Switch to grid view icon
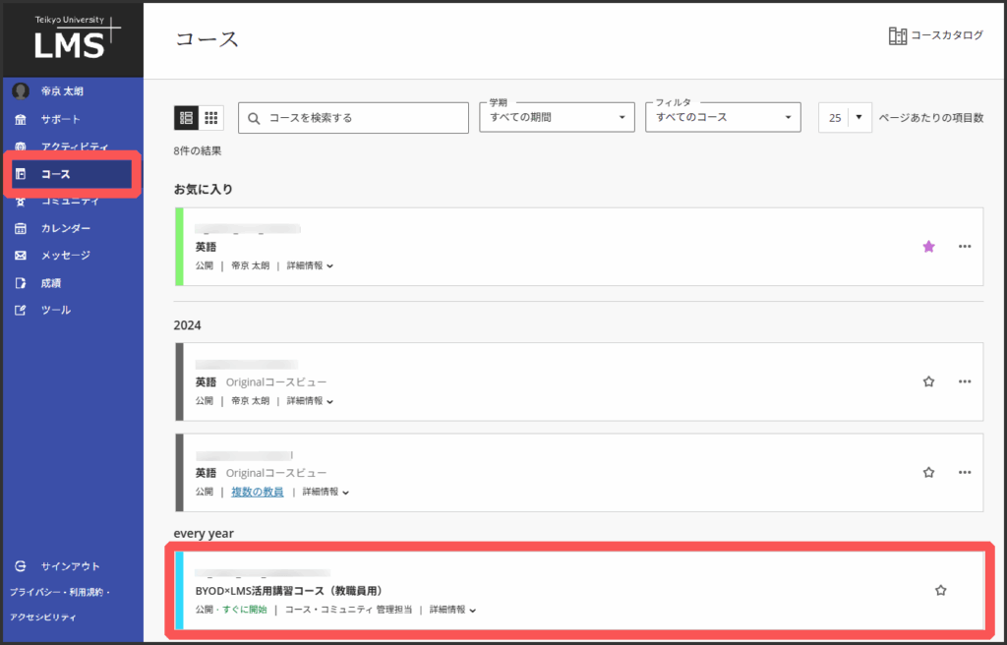The image size is (1007, 645). point(211,118)
